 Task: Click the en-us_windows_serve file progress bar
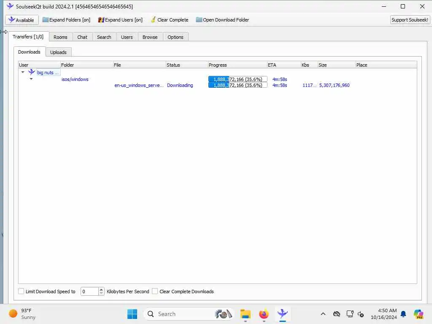click(238, 85)
